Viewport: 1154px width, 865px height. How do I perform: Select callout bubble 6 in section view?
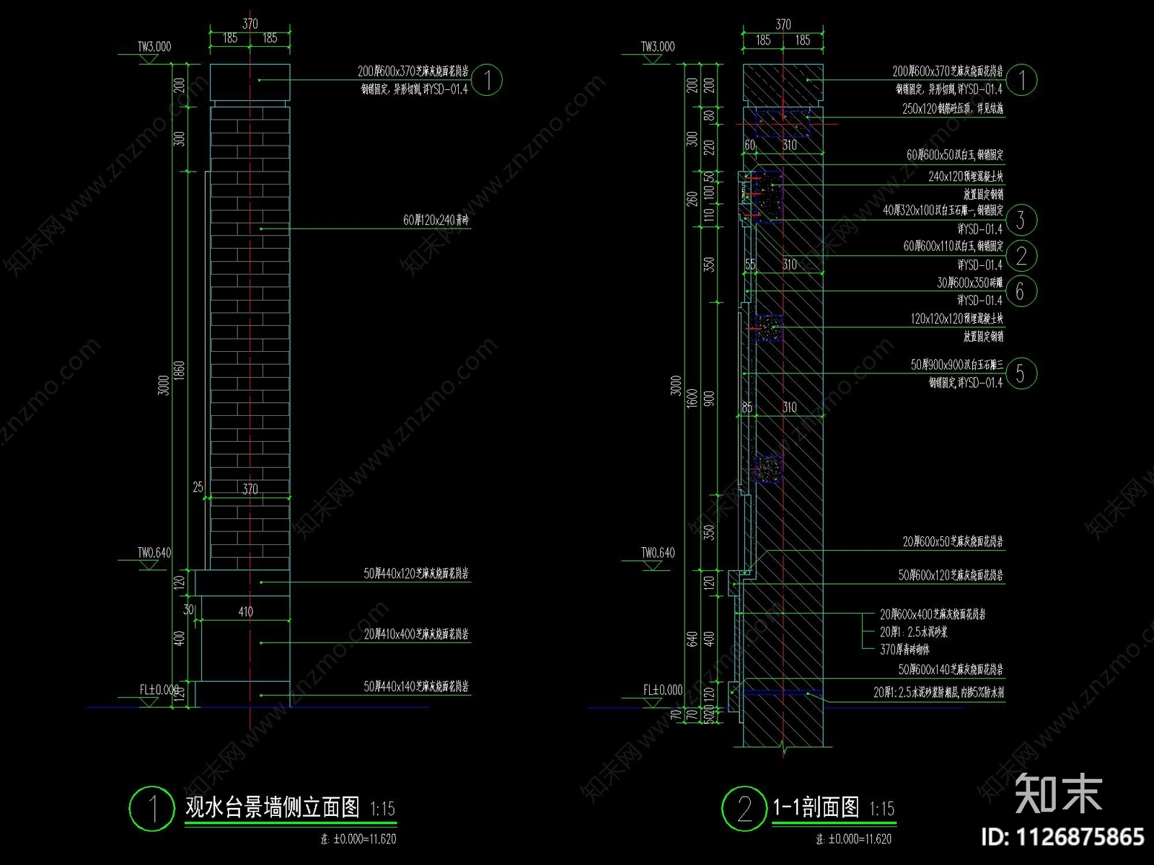click(x=1021, y=291)
